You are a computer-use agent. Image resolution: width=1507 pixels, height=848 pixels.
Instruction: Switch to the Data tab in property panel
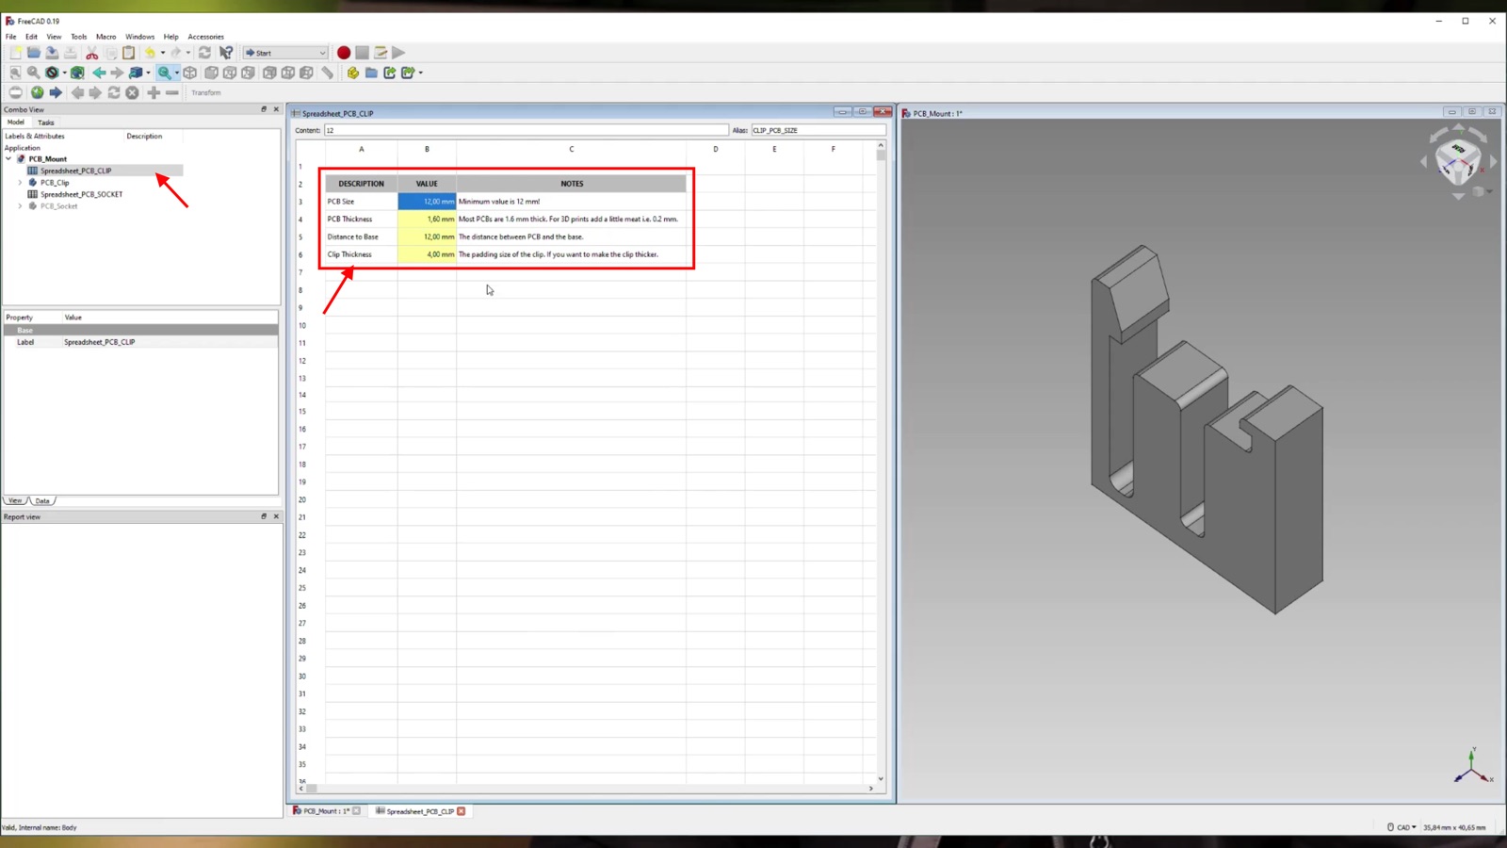(42, 500)
